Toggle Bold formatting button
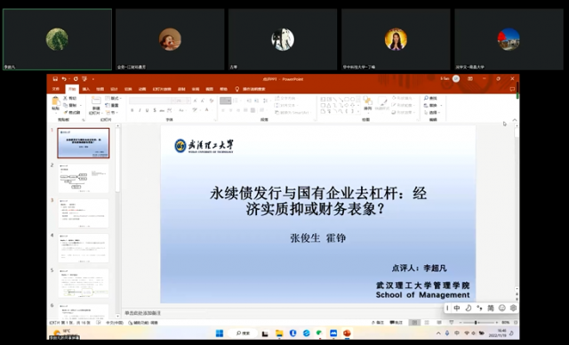The height and width of the screenshot is (345, 569). tap(132, 110)
